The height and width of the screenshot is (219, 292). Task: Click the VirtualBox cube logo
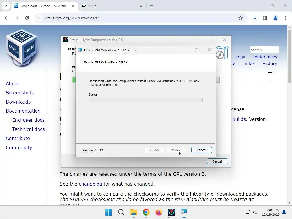click(x=22, y=48)
